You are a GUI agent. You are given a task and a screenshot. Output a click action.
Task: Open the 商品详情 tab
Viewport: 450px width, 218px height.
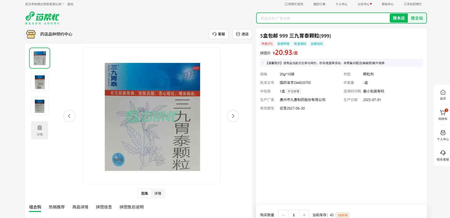[x=80, y=207]
